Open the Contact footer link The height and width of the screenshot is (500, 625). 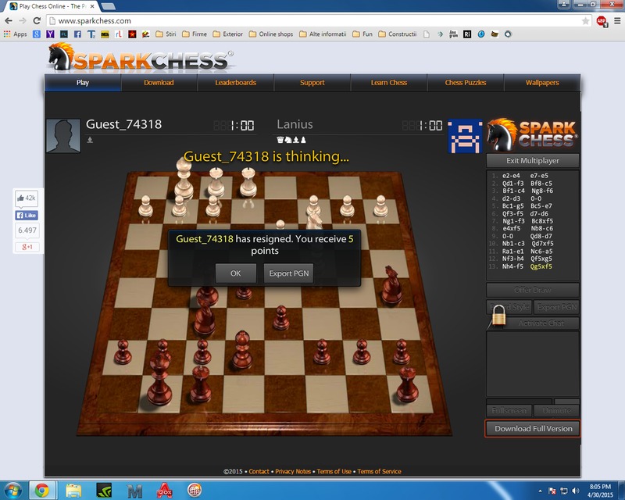point(259,471)
